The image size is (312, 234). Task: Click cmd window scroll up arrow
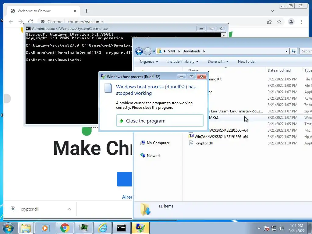coord(224,35)
